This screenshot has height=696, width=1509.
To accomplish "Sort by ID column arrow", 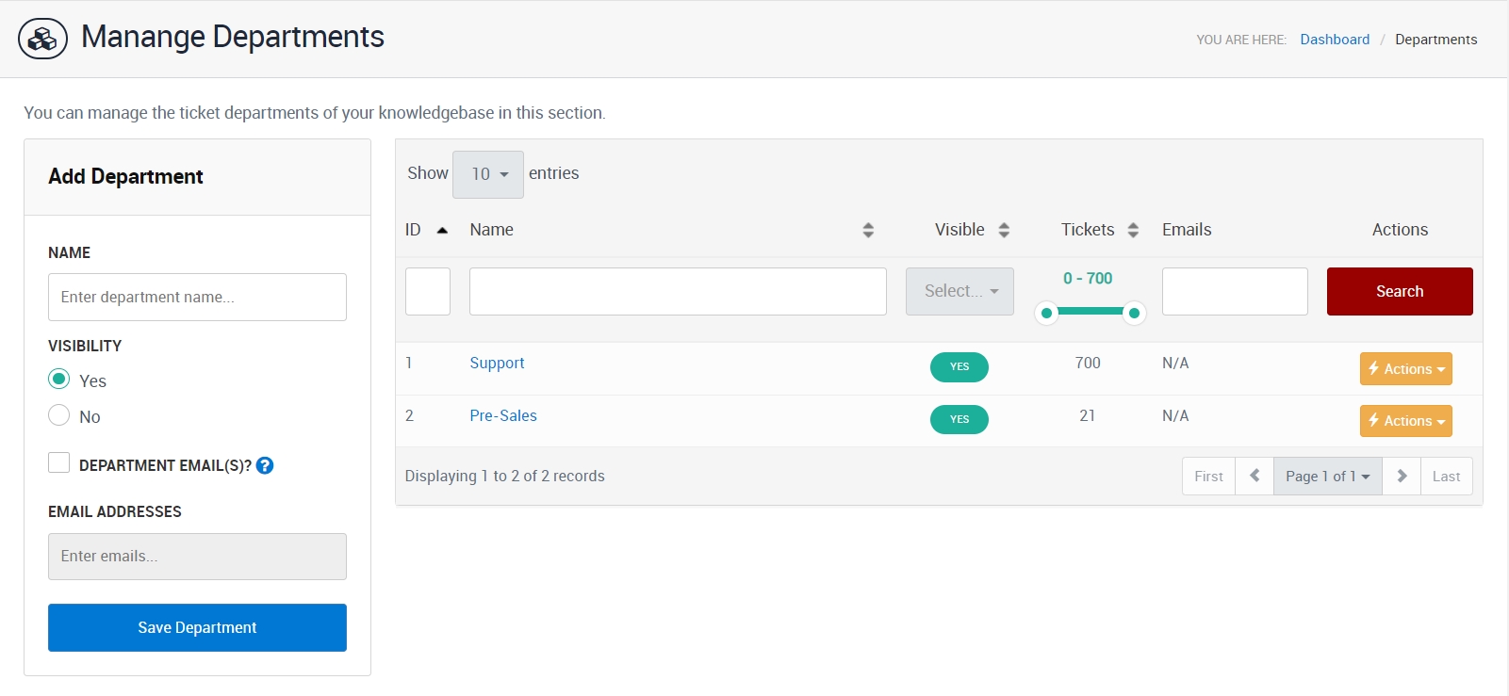I will [x=442, y=230].
